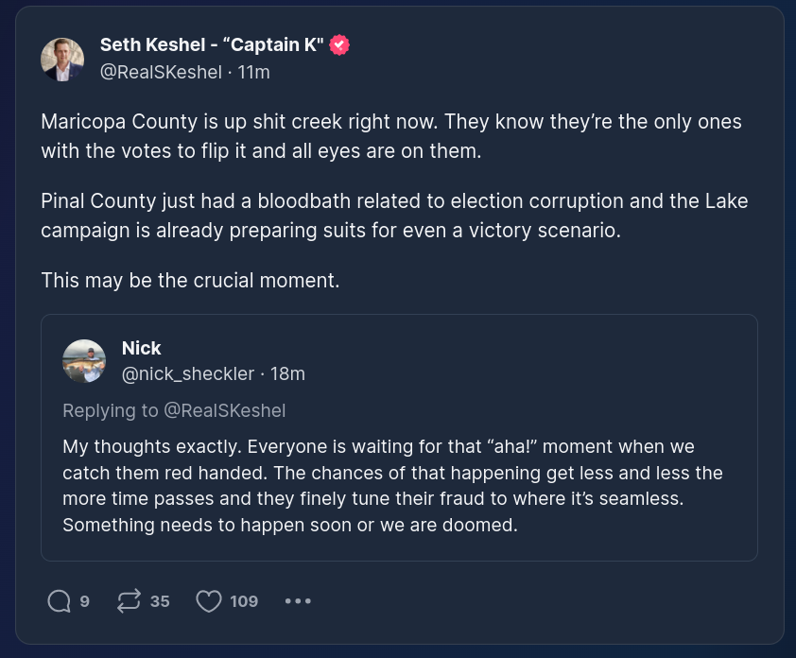Click the reply speech bubble icon
The width and height of the screenshot is (796, 658).
[x=59, y=600]
